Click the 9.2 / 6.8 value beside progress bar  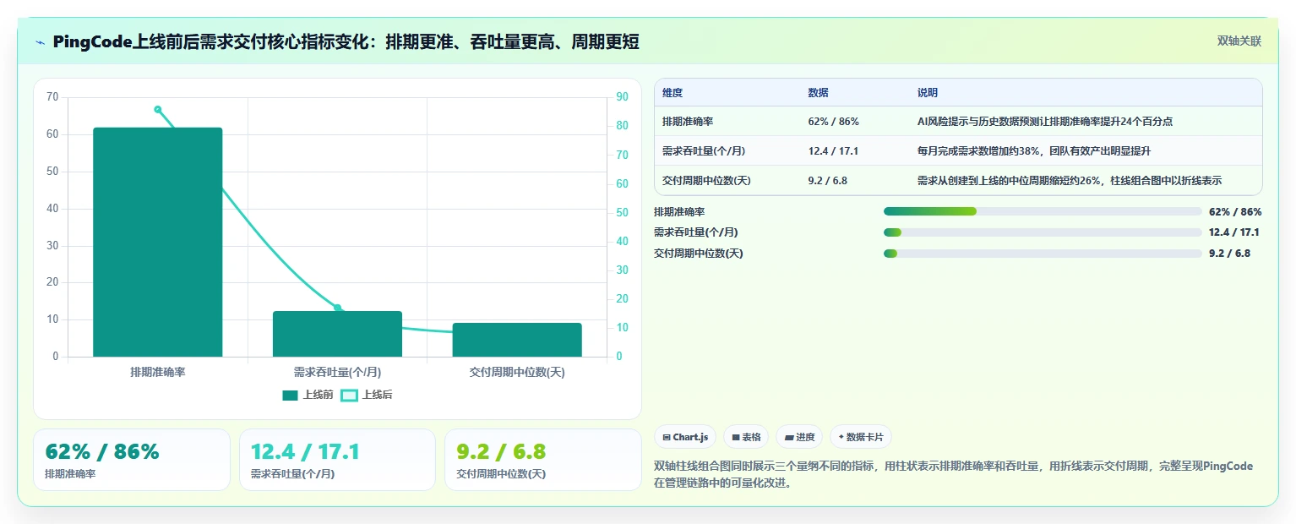tap(1229, 254)
